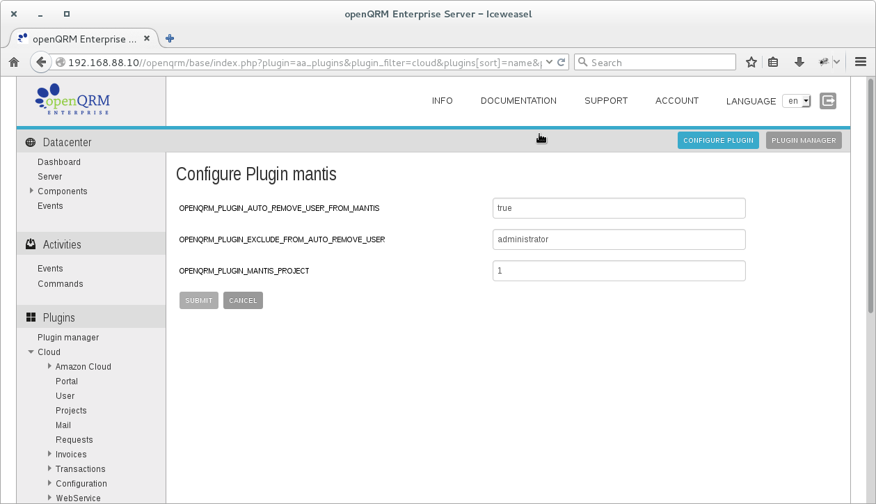Open the Requests cloud item
This screenshot has width=876, height=504.
pos(74,440)
